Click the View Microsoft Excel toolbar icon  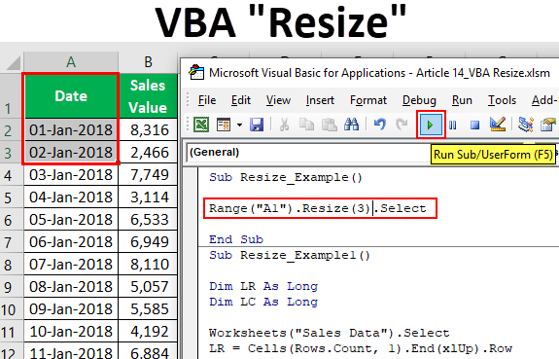pyautogui.click(x=201, y=125)
